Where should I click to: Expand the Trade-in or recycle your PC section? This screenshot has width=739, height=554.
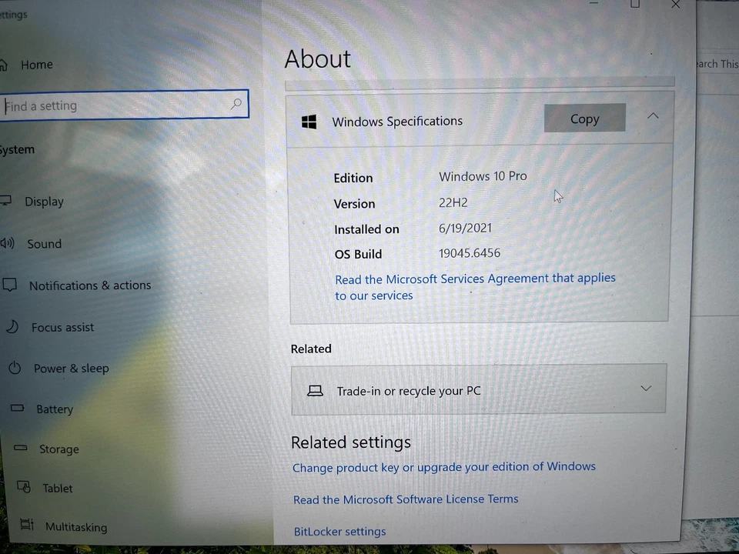(645, 389)
